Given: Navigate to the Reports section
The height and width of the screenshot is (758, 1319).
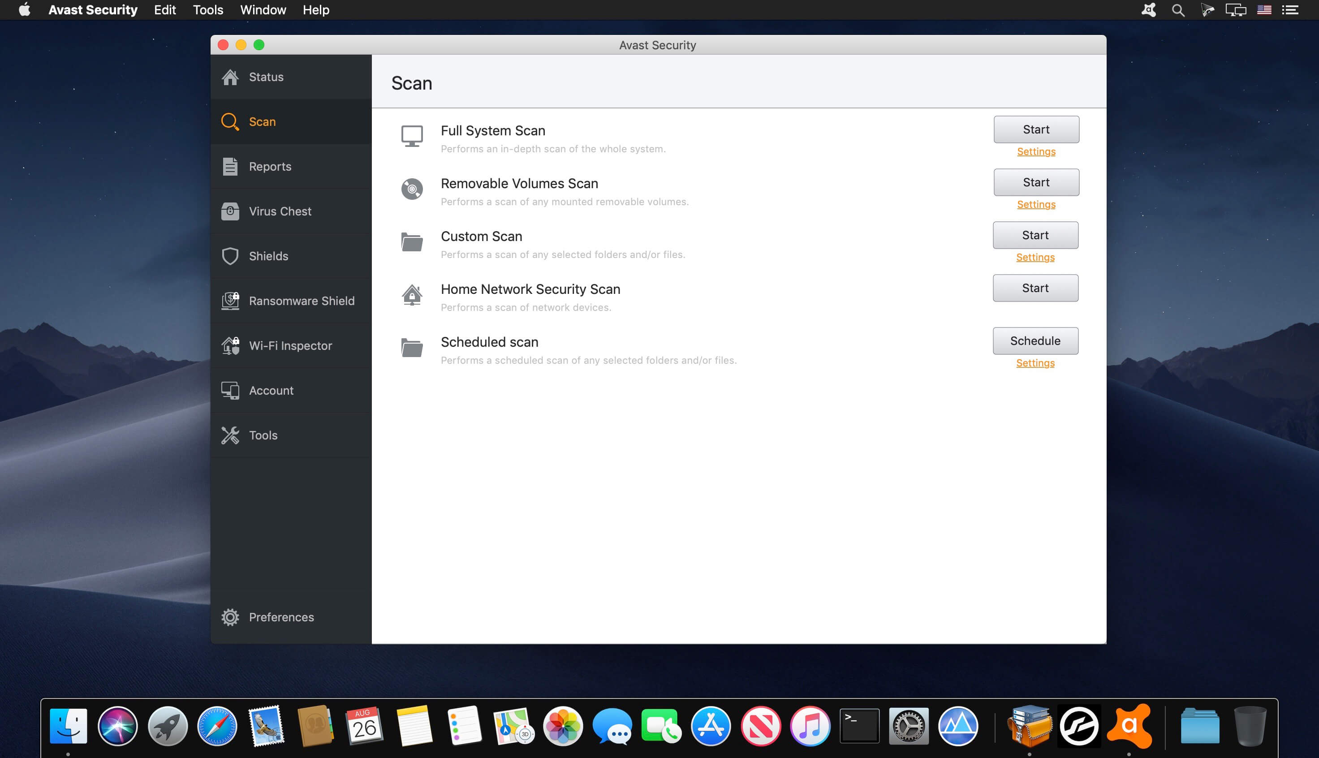Looking at the screenshot, I should point(270,166).
